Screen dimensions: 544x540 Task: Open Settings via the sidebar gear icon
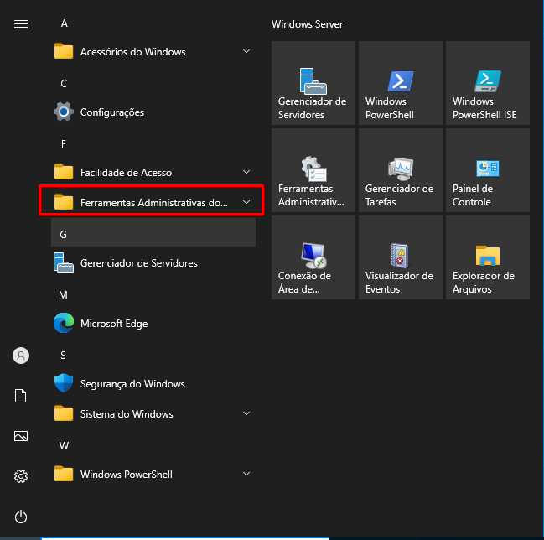point(21,476)
